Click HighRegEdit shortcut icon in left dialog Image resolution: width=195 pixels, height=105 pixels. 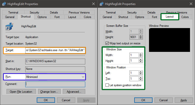(x=9, y=26)
